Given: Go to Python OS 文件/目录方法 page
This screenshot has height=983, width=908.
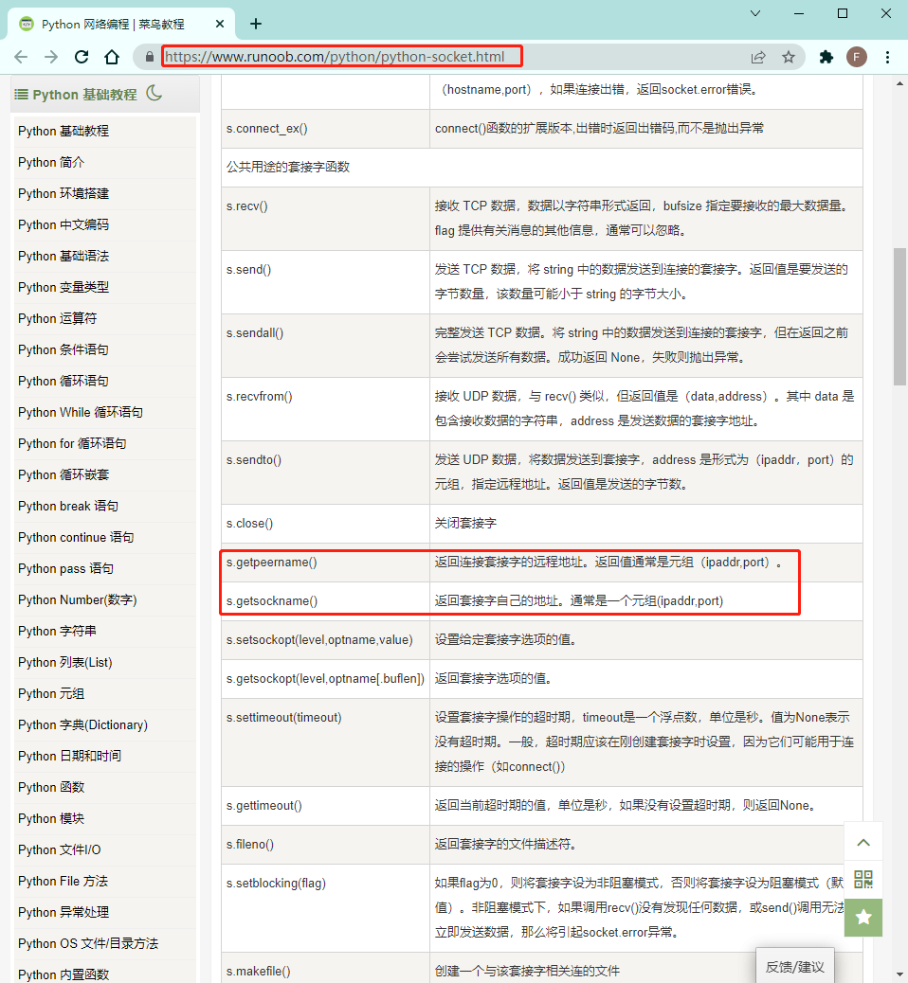Looking at the screenshot, I should point(88,943).
